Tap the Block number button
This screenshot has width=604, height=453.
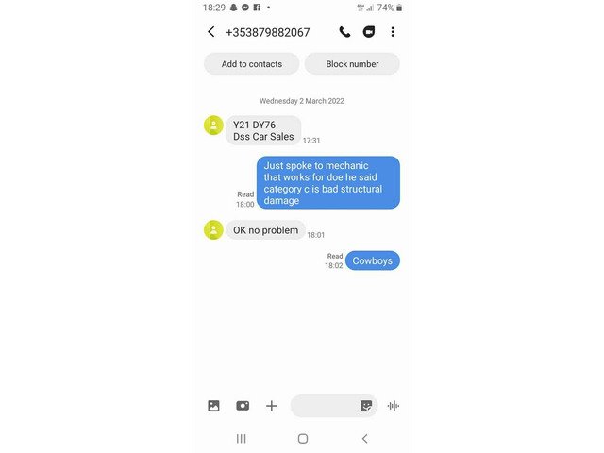352,64
